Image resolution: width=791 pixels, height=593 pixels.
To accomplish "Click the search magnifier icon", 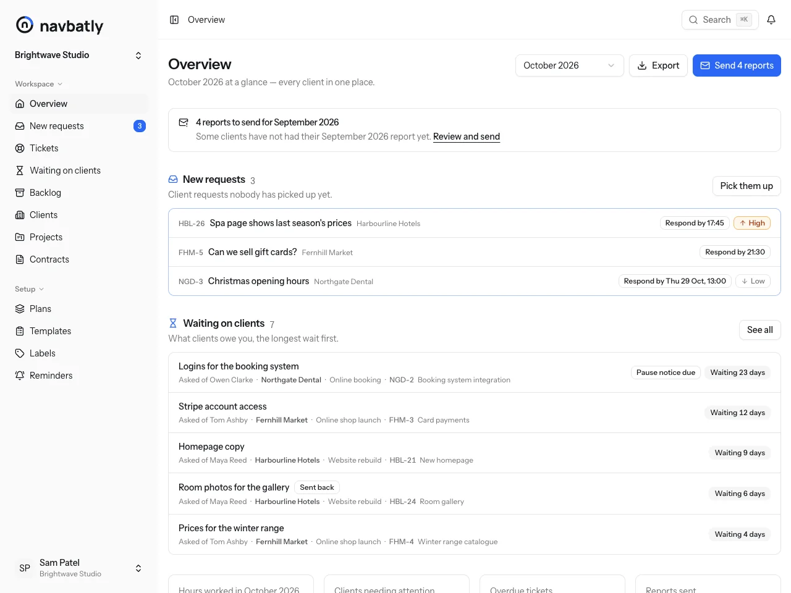I will (693, 20).
